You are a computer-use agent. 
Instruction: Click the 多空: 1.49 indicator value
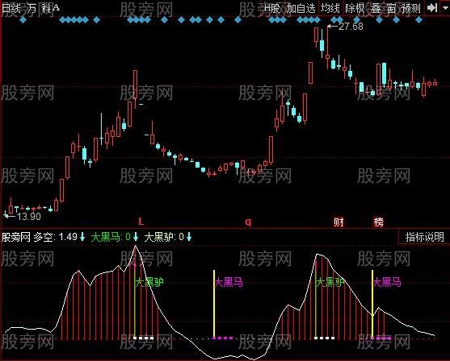pos(56,237)
